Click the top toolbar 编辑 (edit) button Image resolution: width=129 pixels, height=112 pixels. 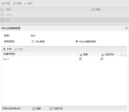[17, 3]
